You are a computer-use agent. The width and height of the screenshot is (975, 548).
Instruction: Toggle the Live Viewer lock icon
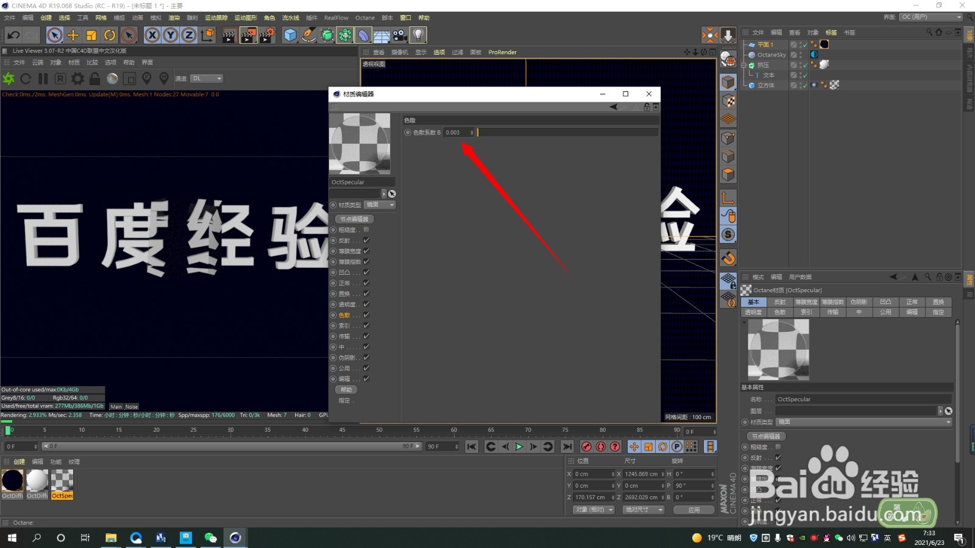[x=94, y=79]
